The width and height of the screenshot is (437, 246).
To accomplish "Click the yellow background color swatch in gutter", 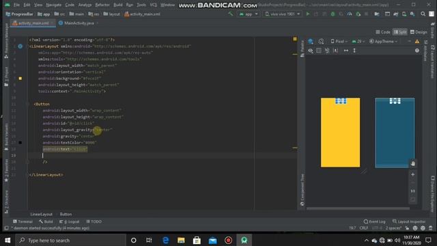I will pos(20,79).
